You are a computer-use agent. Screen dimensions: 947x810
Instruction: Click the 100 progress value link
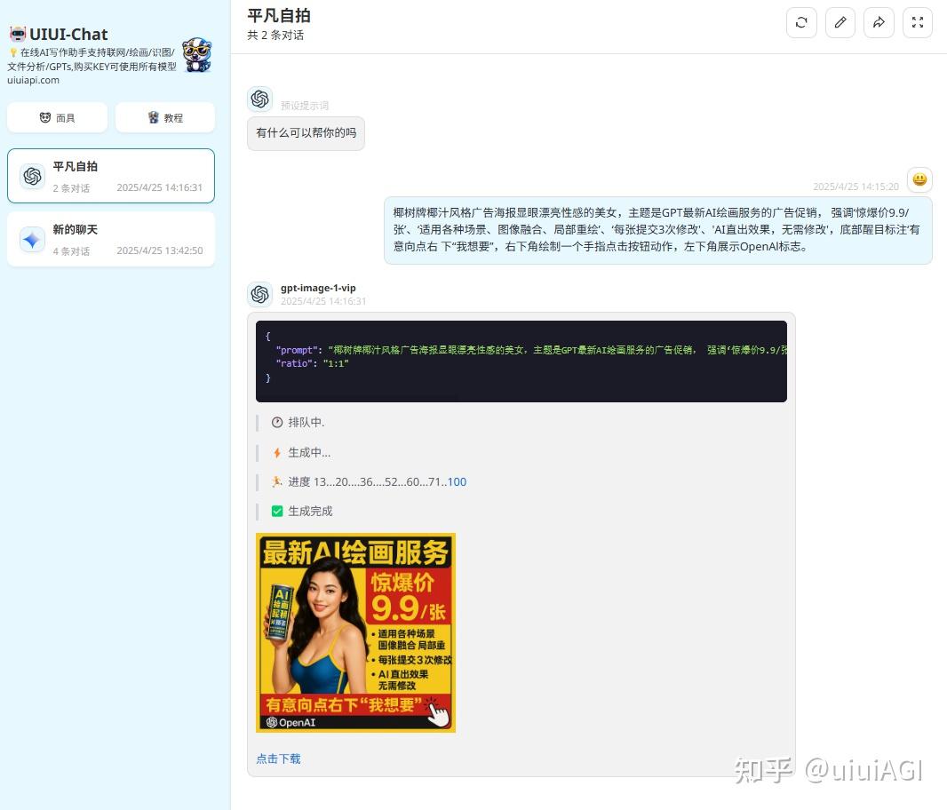tap(456, 481)
